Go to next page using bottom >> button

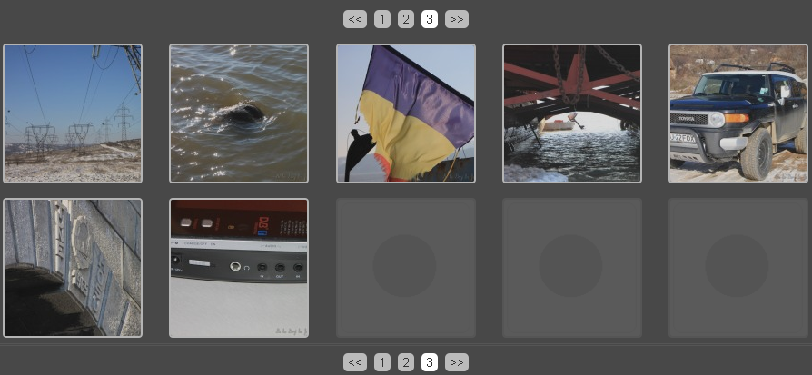(456, 362)
